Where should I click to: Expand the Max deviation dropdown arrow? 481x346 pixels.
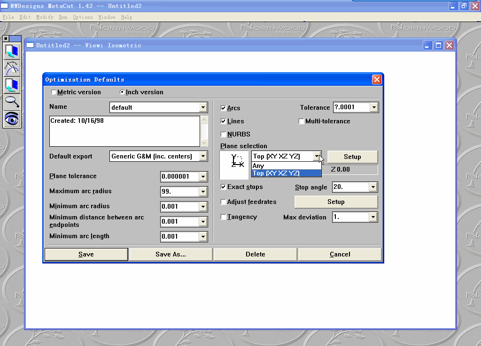point(373,217)
